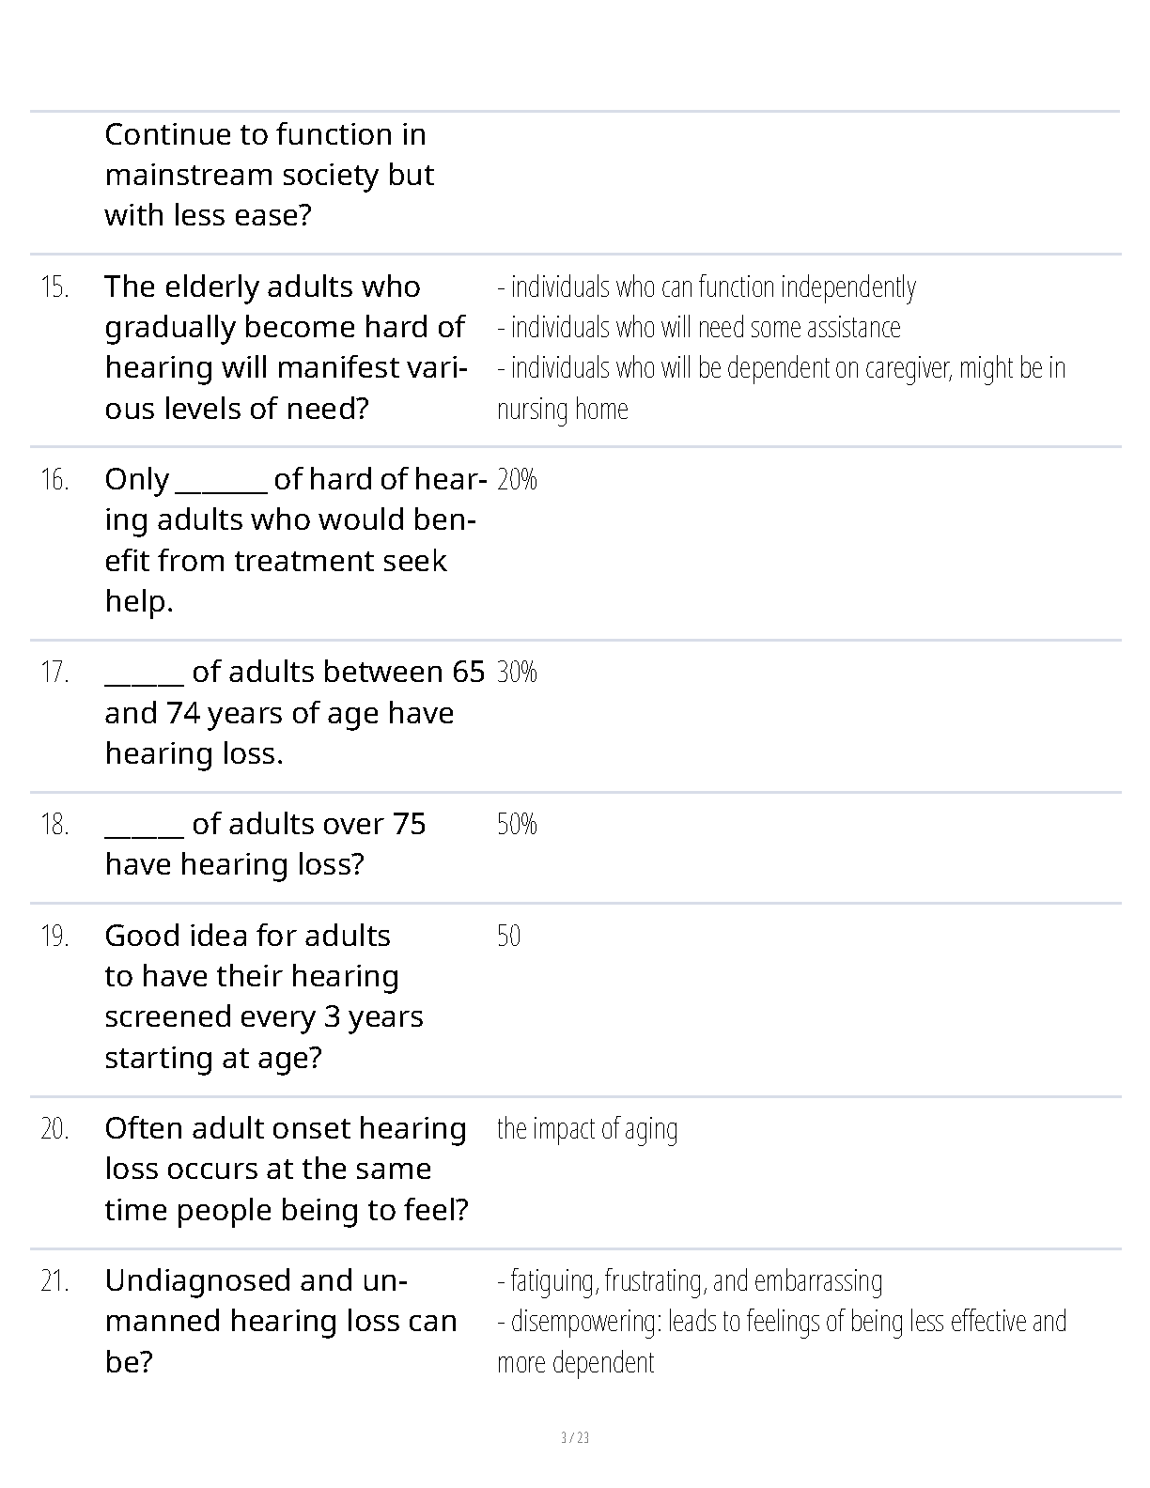Click 'individuals who can function independently' line
Viewport: 1150px width, 1488px height.
pos(707,287)
